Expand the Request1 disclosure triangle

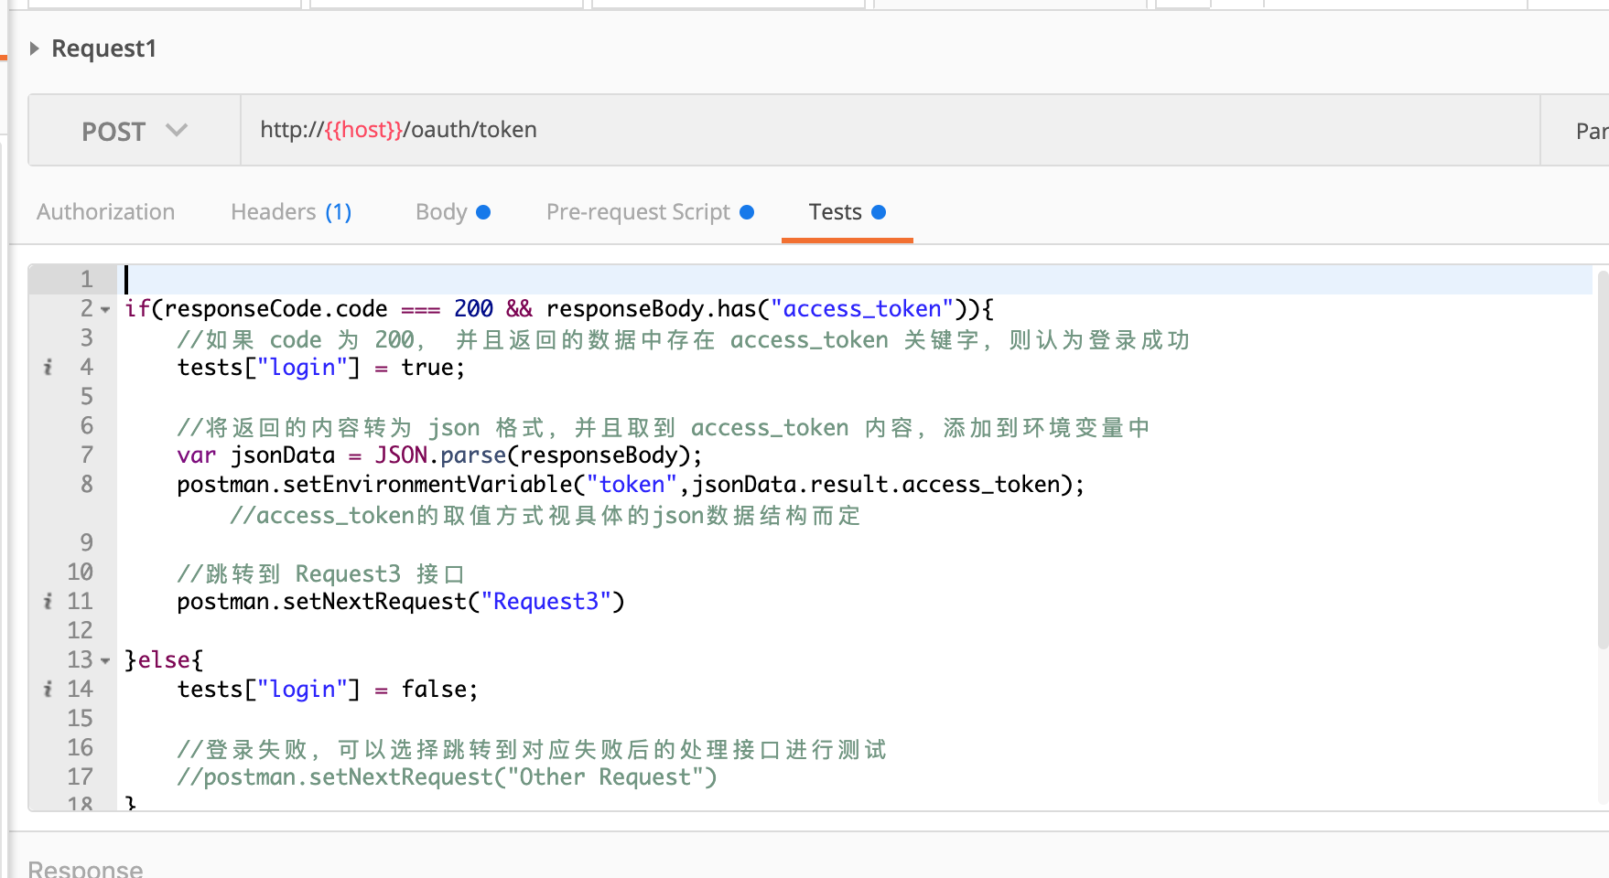pos(34,48)
